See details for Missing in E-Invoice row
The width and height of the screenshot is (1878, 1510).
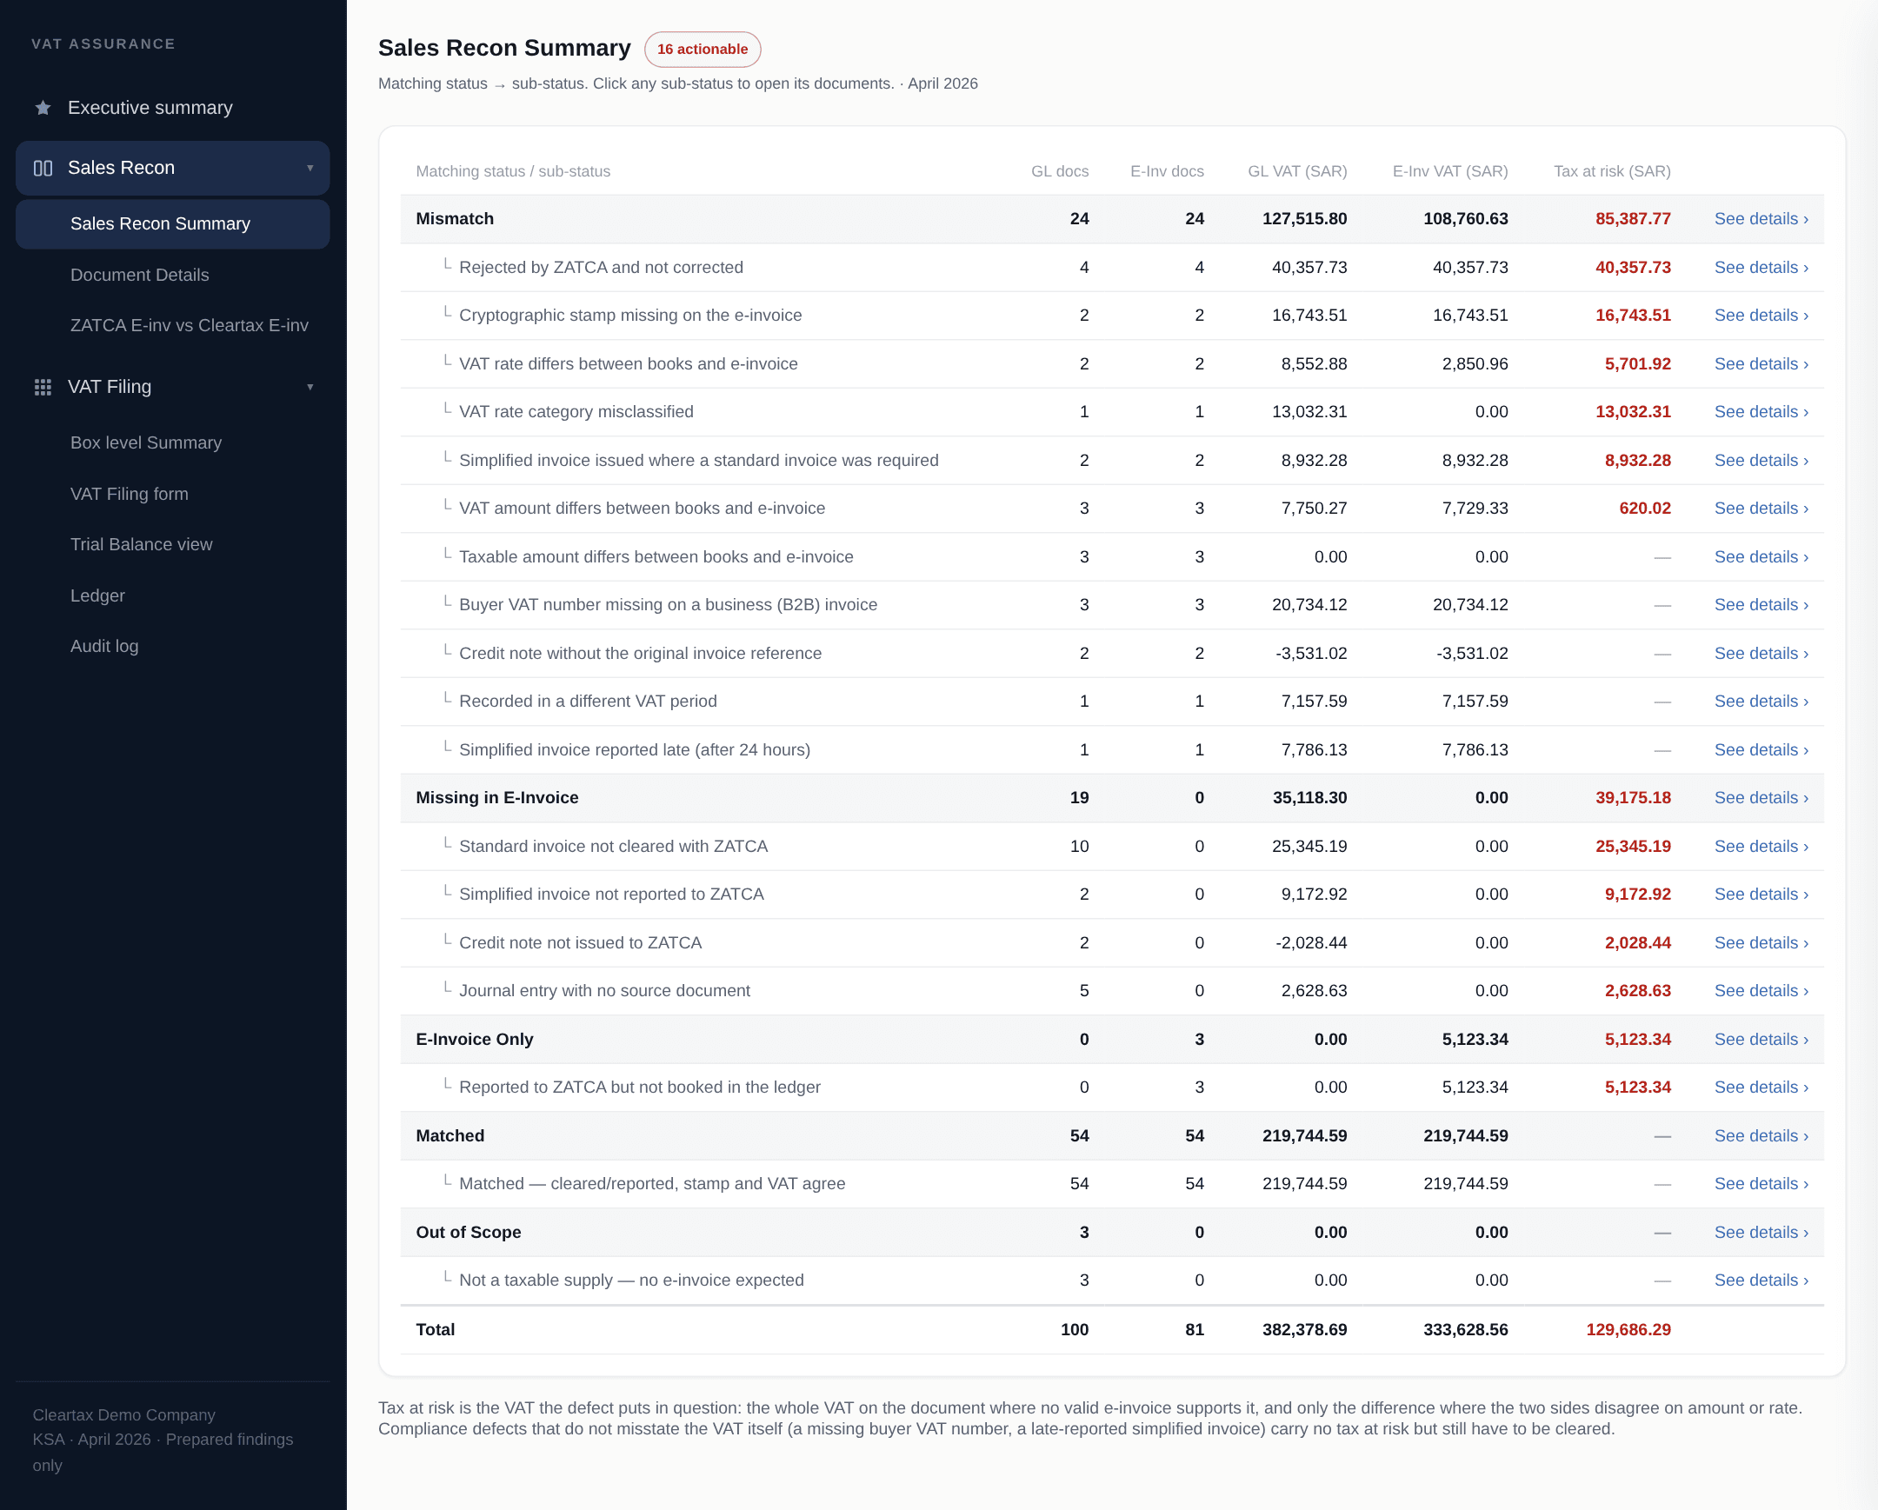1761,798
